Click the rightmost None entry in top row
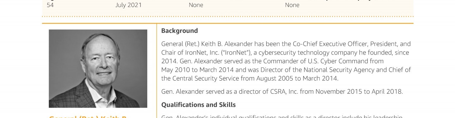455x118 pixels. 292,5
